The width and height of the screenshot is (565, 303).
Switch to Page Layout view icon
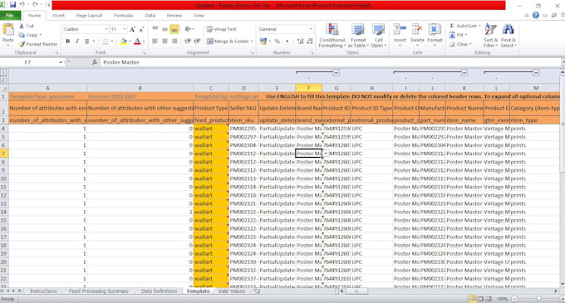pyautogui.click(x=480, y=299)
